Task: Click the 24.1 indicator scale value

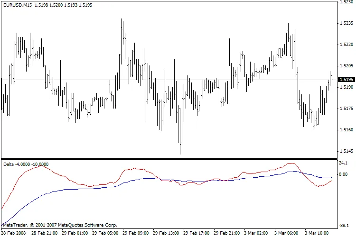Action: 344,163
